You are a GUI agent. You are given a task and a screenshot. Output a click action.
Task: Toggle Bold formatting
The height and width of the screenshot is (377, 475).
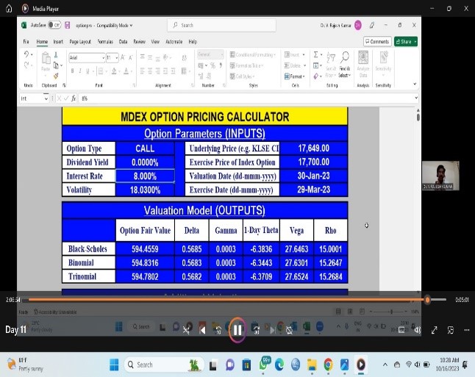(72, 71)
